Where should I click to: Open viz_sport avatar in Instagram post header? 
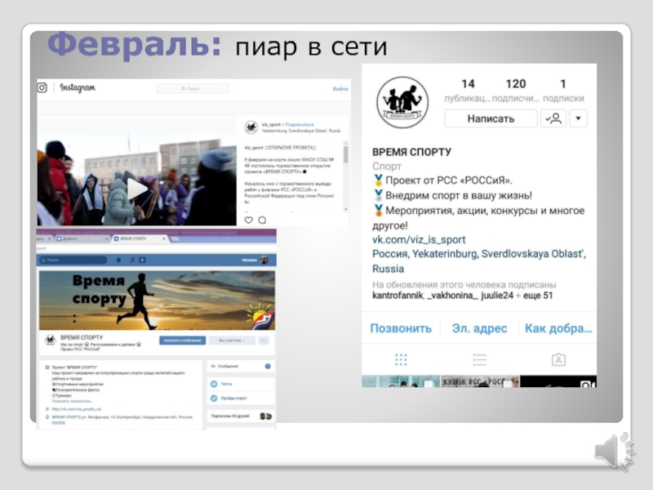click(251, 127)
